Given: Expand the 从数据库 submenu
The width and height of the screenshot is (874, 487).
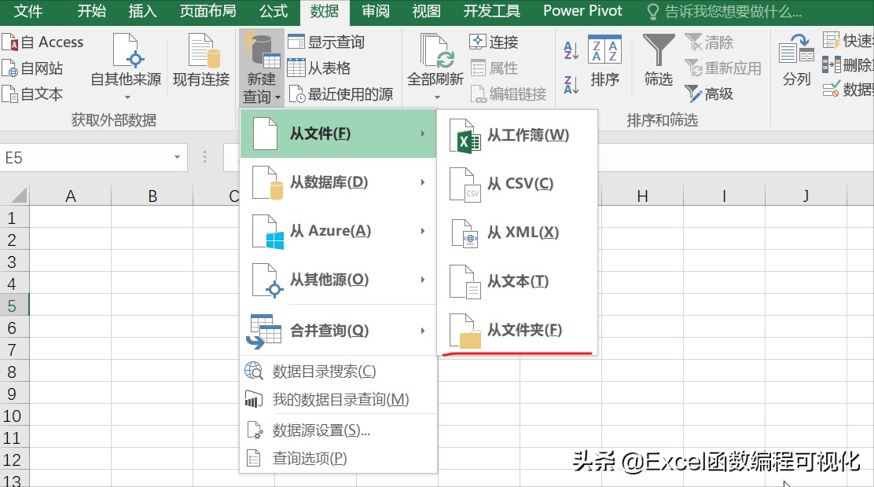Looking at the screenshot, I should click(x=338, y=183).
